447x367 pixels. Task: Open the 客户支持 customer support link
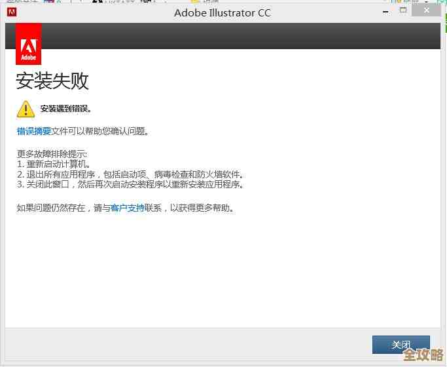tap(128, 208)
